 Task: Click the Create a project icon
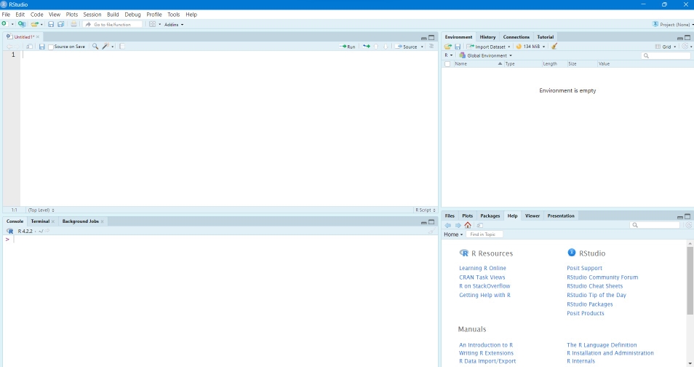click(21, 24)
